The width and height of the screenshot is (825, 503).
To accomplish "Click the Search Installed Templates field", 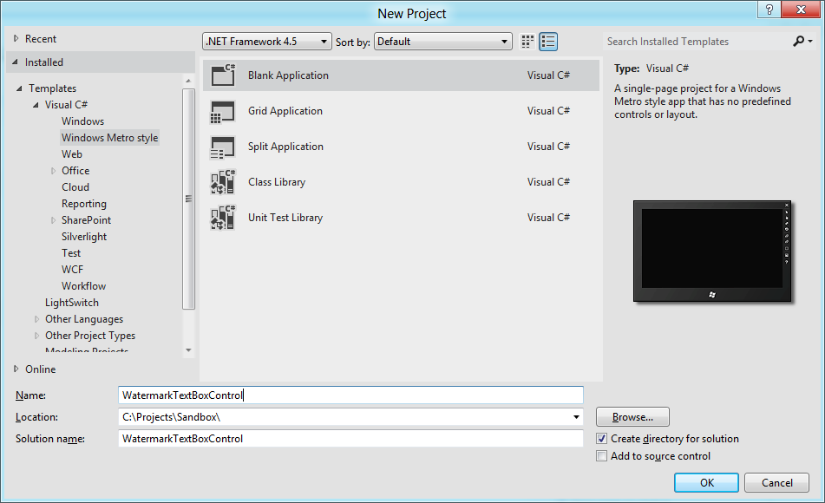I will click(x=697, y=42).
